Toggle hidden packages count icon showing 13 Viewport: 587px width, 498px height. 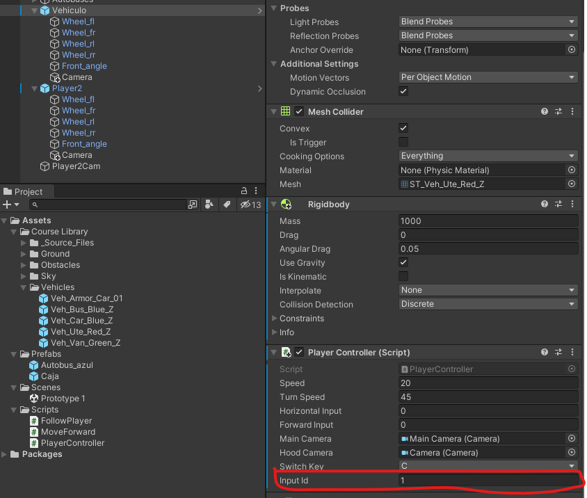coord(250,204)
